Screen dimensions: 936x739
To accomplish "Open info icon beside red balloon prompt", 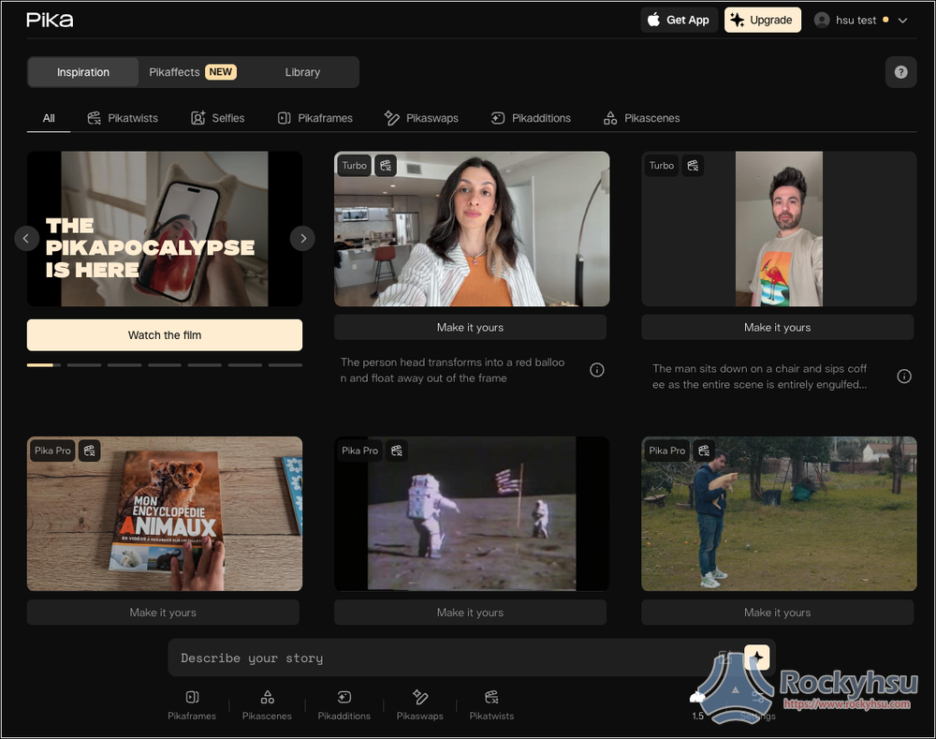I will (x=597, y=370).
